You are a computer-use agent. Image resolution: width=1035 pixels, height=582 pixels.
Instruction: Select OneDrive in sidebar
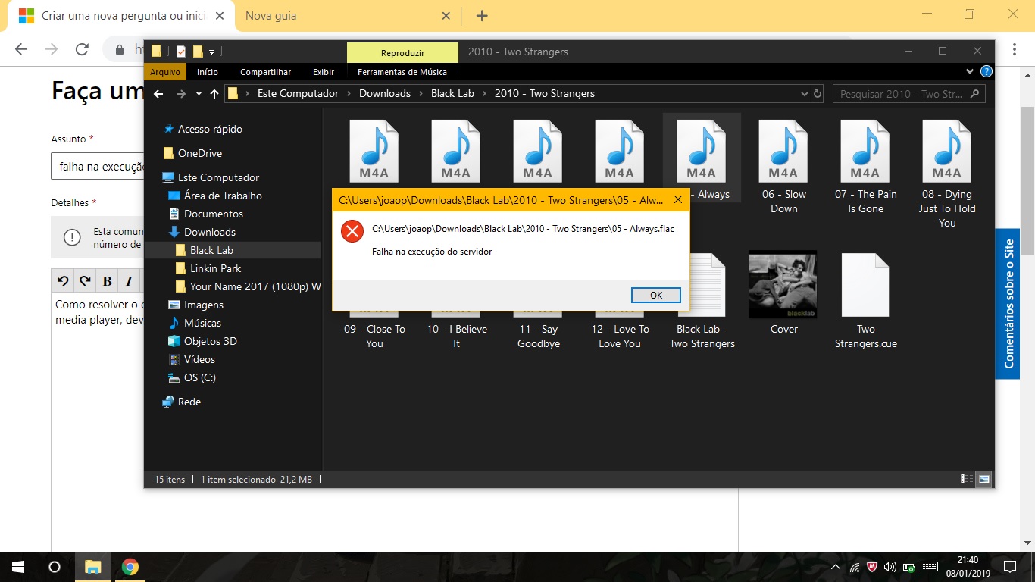coord(199,153)
